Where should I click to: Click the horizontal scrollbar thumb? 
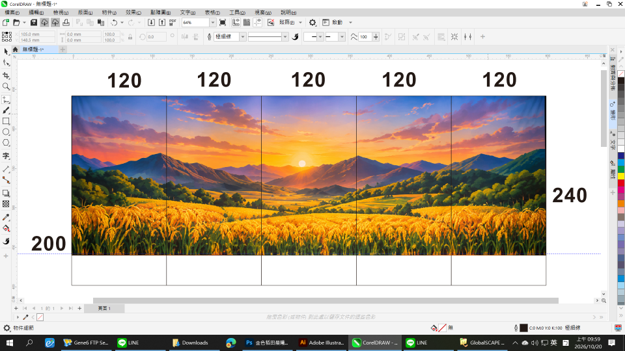326,300
